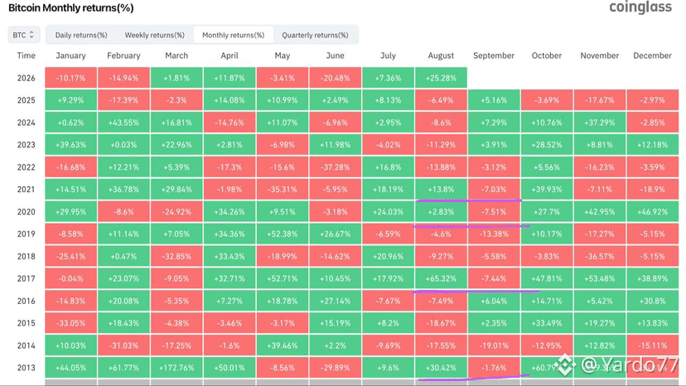
Task: Open the BTC coin selector dropdown
Action: tap(24, 35)
